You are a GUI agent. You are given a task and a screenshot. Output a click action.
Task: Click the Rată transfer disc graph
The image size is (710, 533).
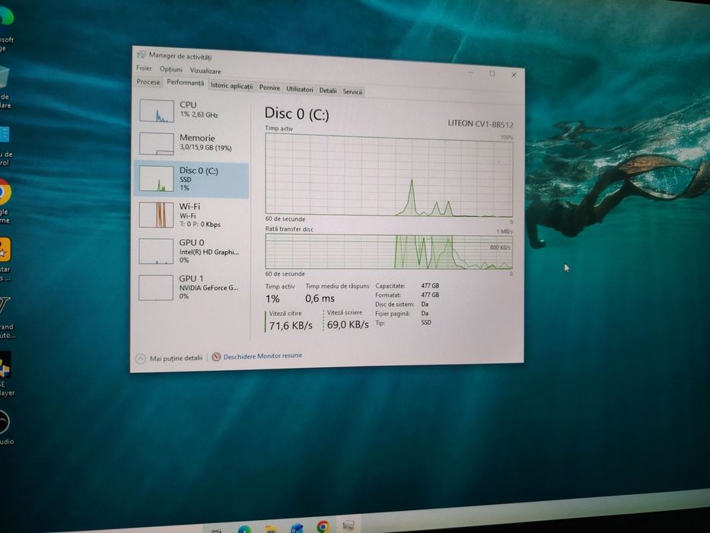[x=389, y=252]
